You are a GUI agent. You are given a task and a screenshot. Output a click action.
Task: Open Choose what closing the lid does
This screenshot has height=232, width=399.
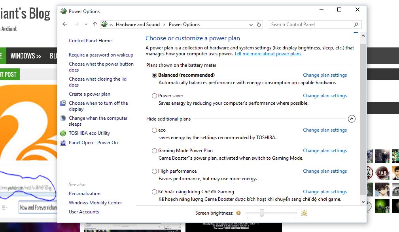click(x=97, y=82)
